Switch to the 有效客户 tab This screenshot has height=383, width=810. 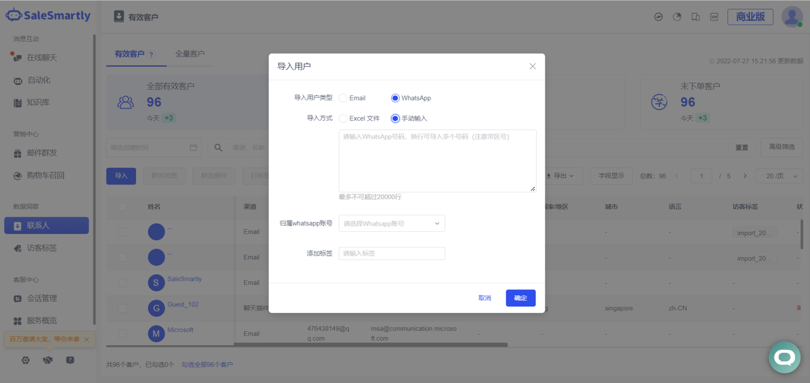[130, 54]
